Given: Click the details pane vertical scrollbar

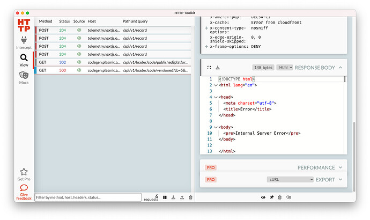Looking at the screenshot, I should point(354,157).
